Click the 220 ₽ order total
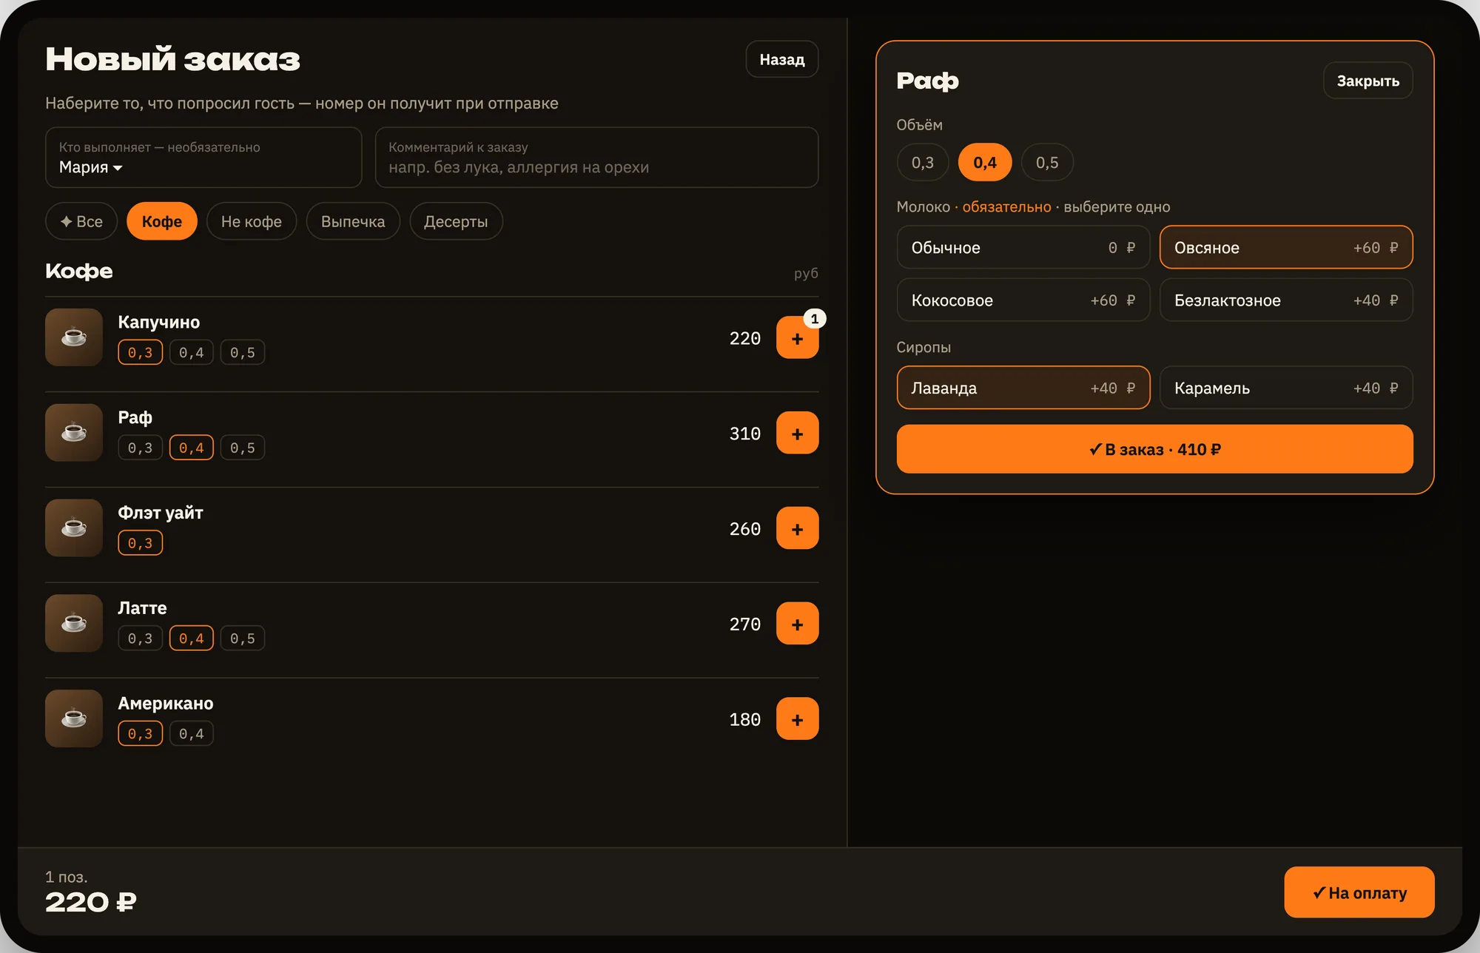 pos(91,902)
